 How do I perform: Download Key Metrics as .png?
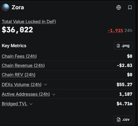(x=123, y=46)
